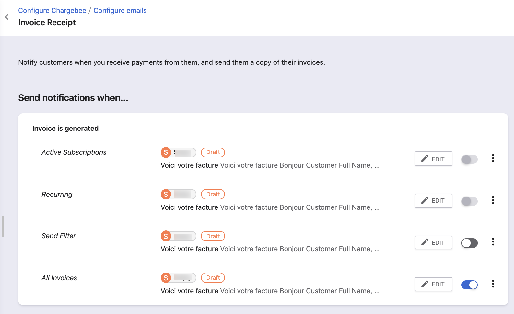
Task: Edit the Active Subscriptions notification
Action: tap(433, 159)
